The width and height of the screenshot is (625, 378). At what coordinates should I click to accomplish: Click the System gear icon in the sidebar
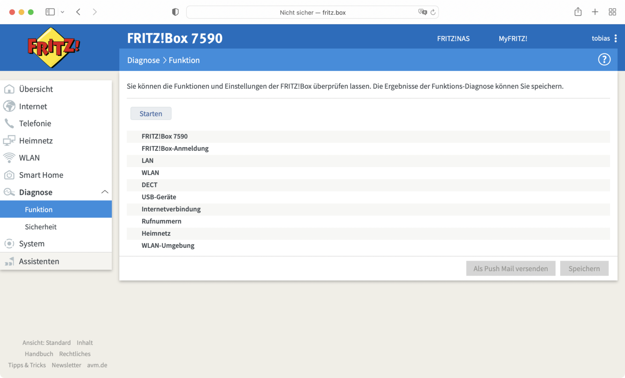tap(9, 244)
